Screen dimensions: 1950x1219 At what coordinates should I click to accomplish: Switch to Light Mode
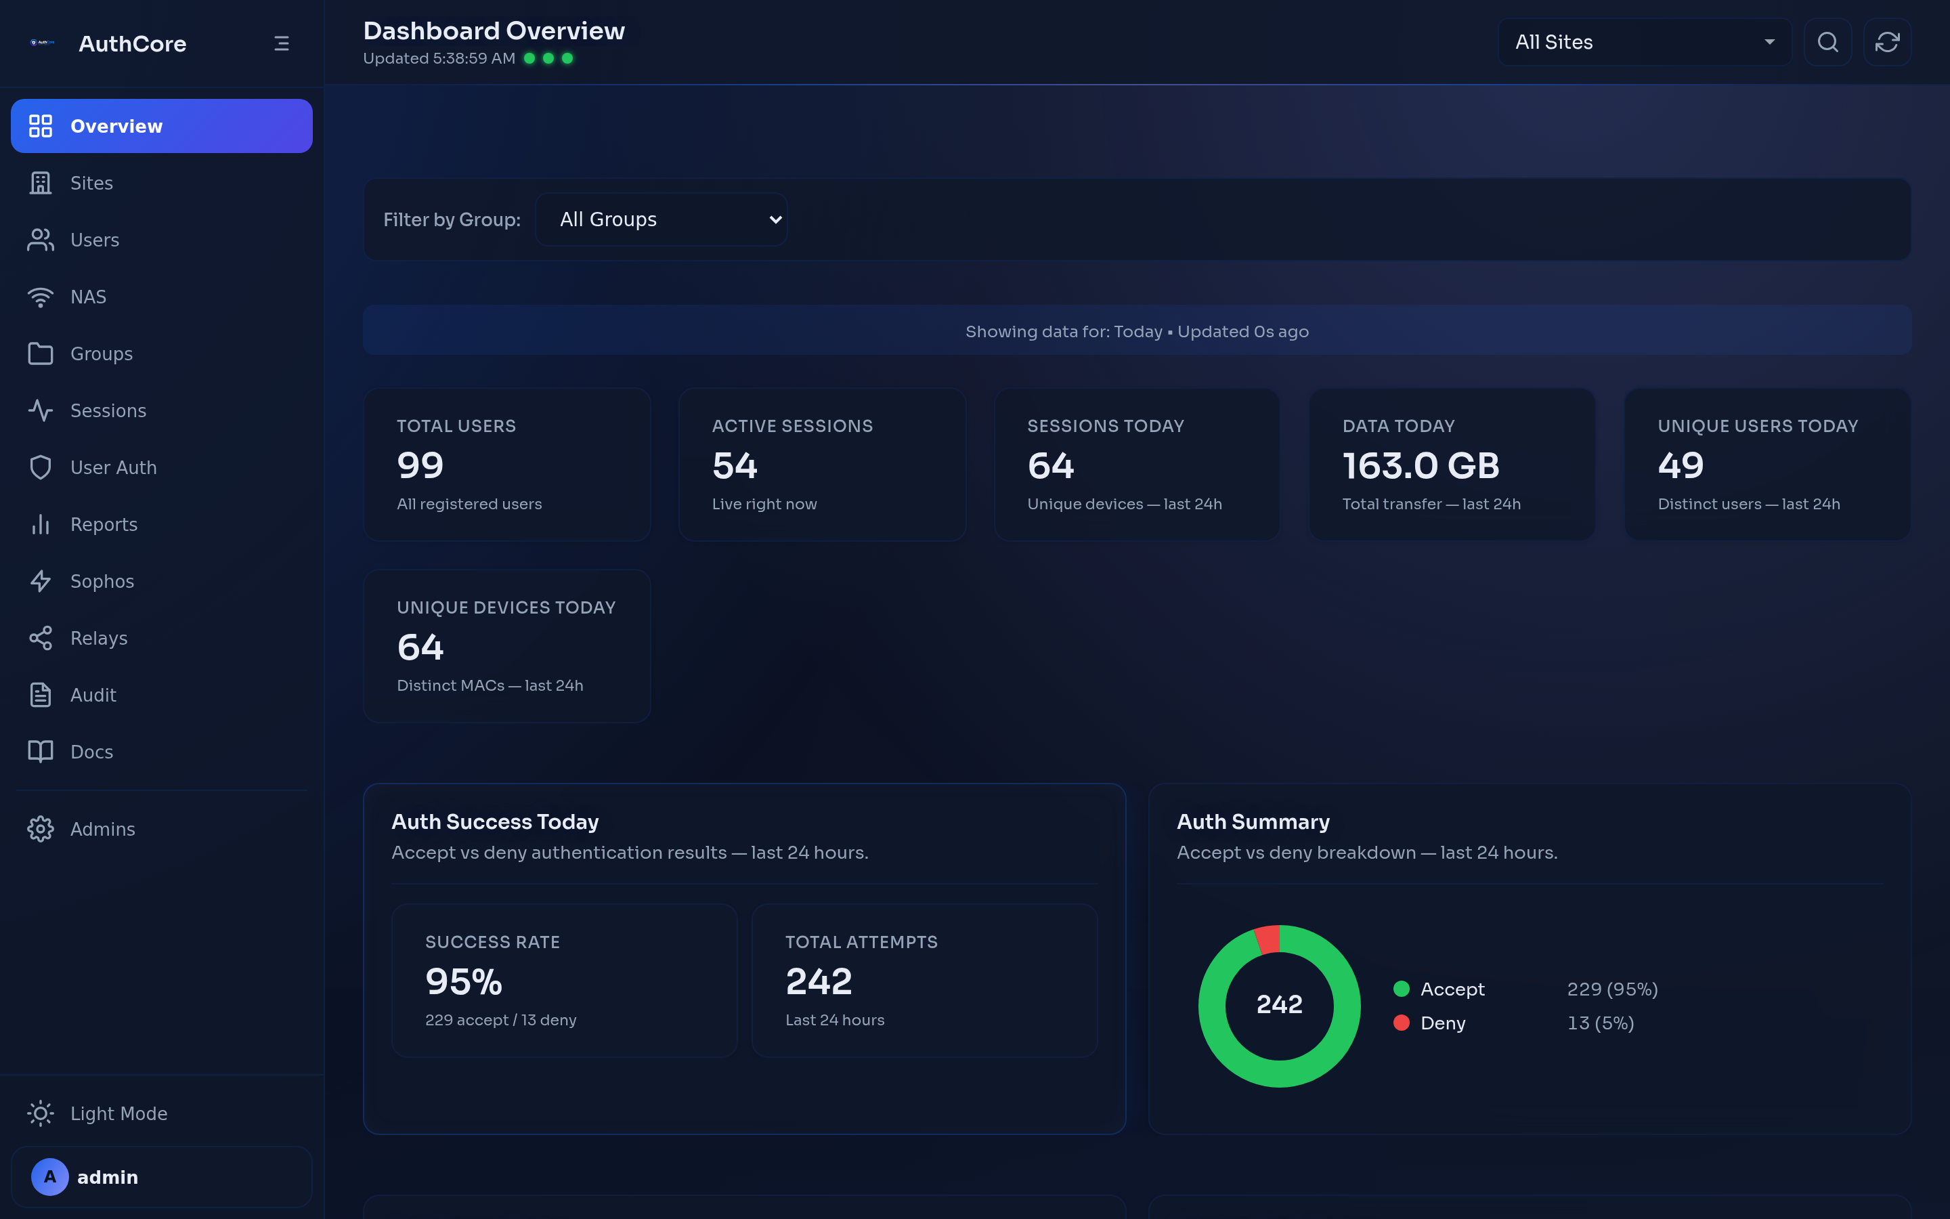pos(118,1113)
